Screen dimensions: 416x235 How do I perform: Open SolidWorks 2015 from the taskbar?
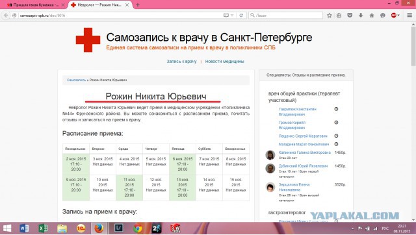click(x=175, y=229)
